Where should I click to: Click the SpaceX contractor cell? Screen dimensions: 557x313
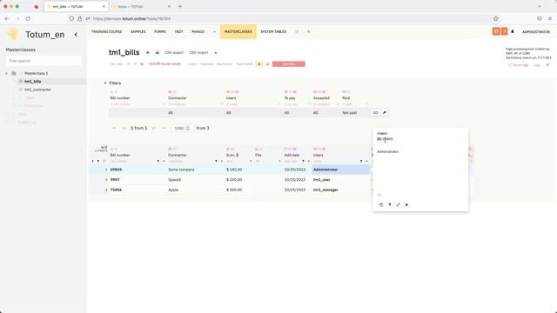pos(195,180)
